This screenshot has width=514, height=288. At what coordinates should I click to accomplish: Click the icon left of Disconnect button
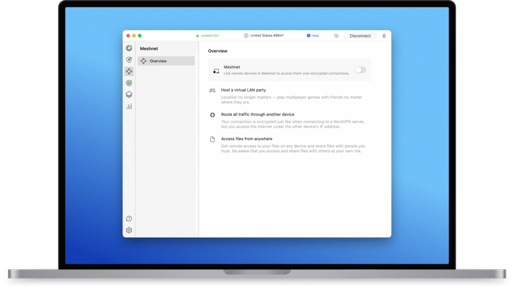336,36
